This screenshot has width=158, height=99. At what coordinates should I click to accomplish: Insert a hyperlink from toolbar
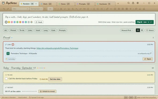click(107, 9)
